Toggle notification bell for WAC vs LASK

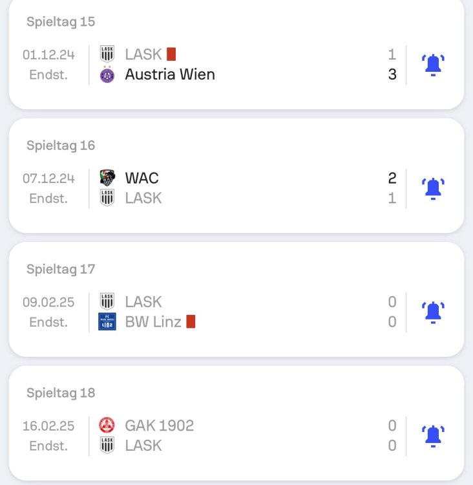432,188
